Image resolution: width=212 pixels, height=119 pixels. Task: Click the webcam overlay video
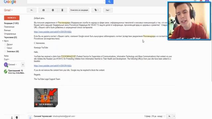coord(189,21)
